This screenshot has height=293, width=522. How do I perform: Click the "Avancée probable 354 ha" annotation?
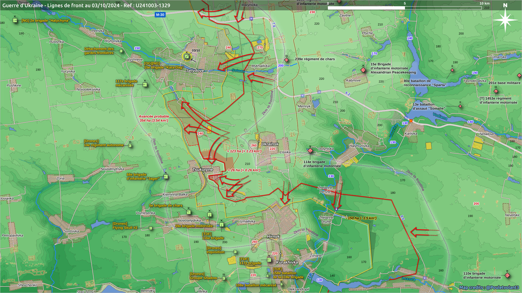(154, 118)
